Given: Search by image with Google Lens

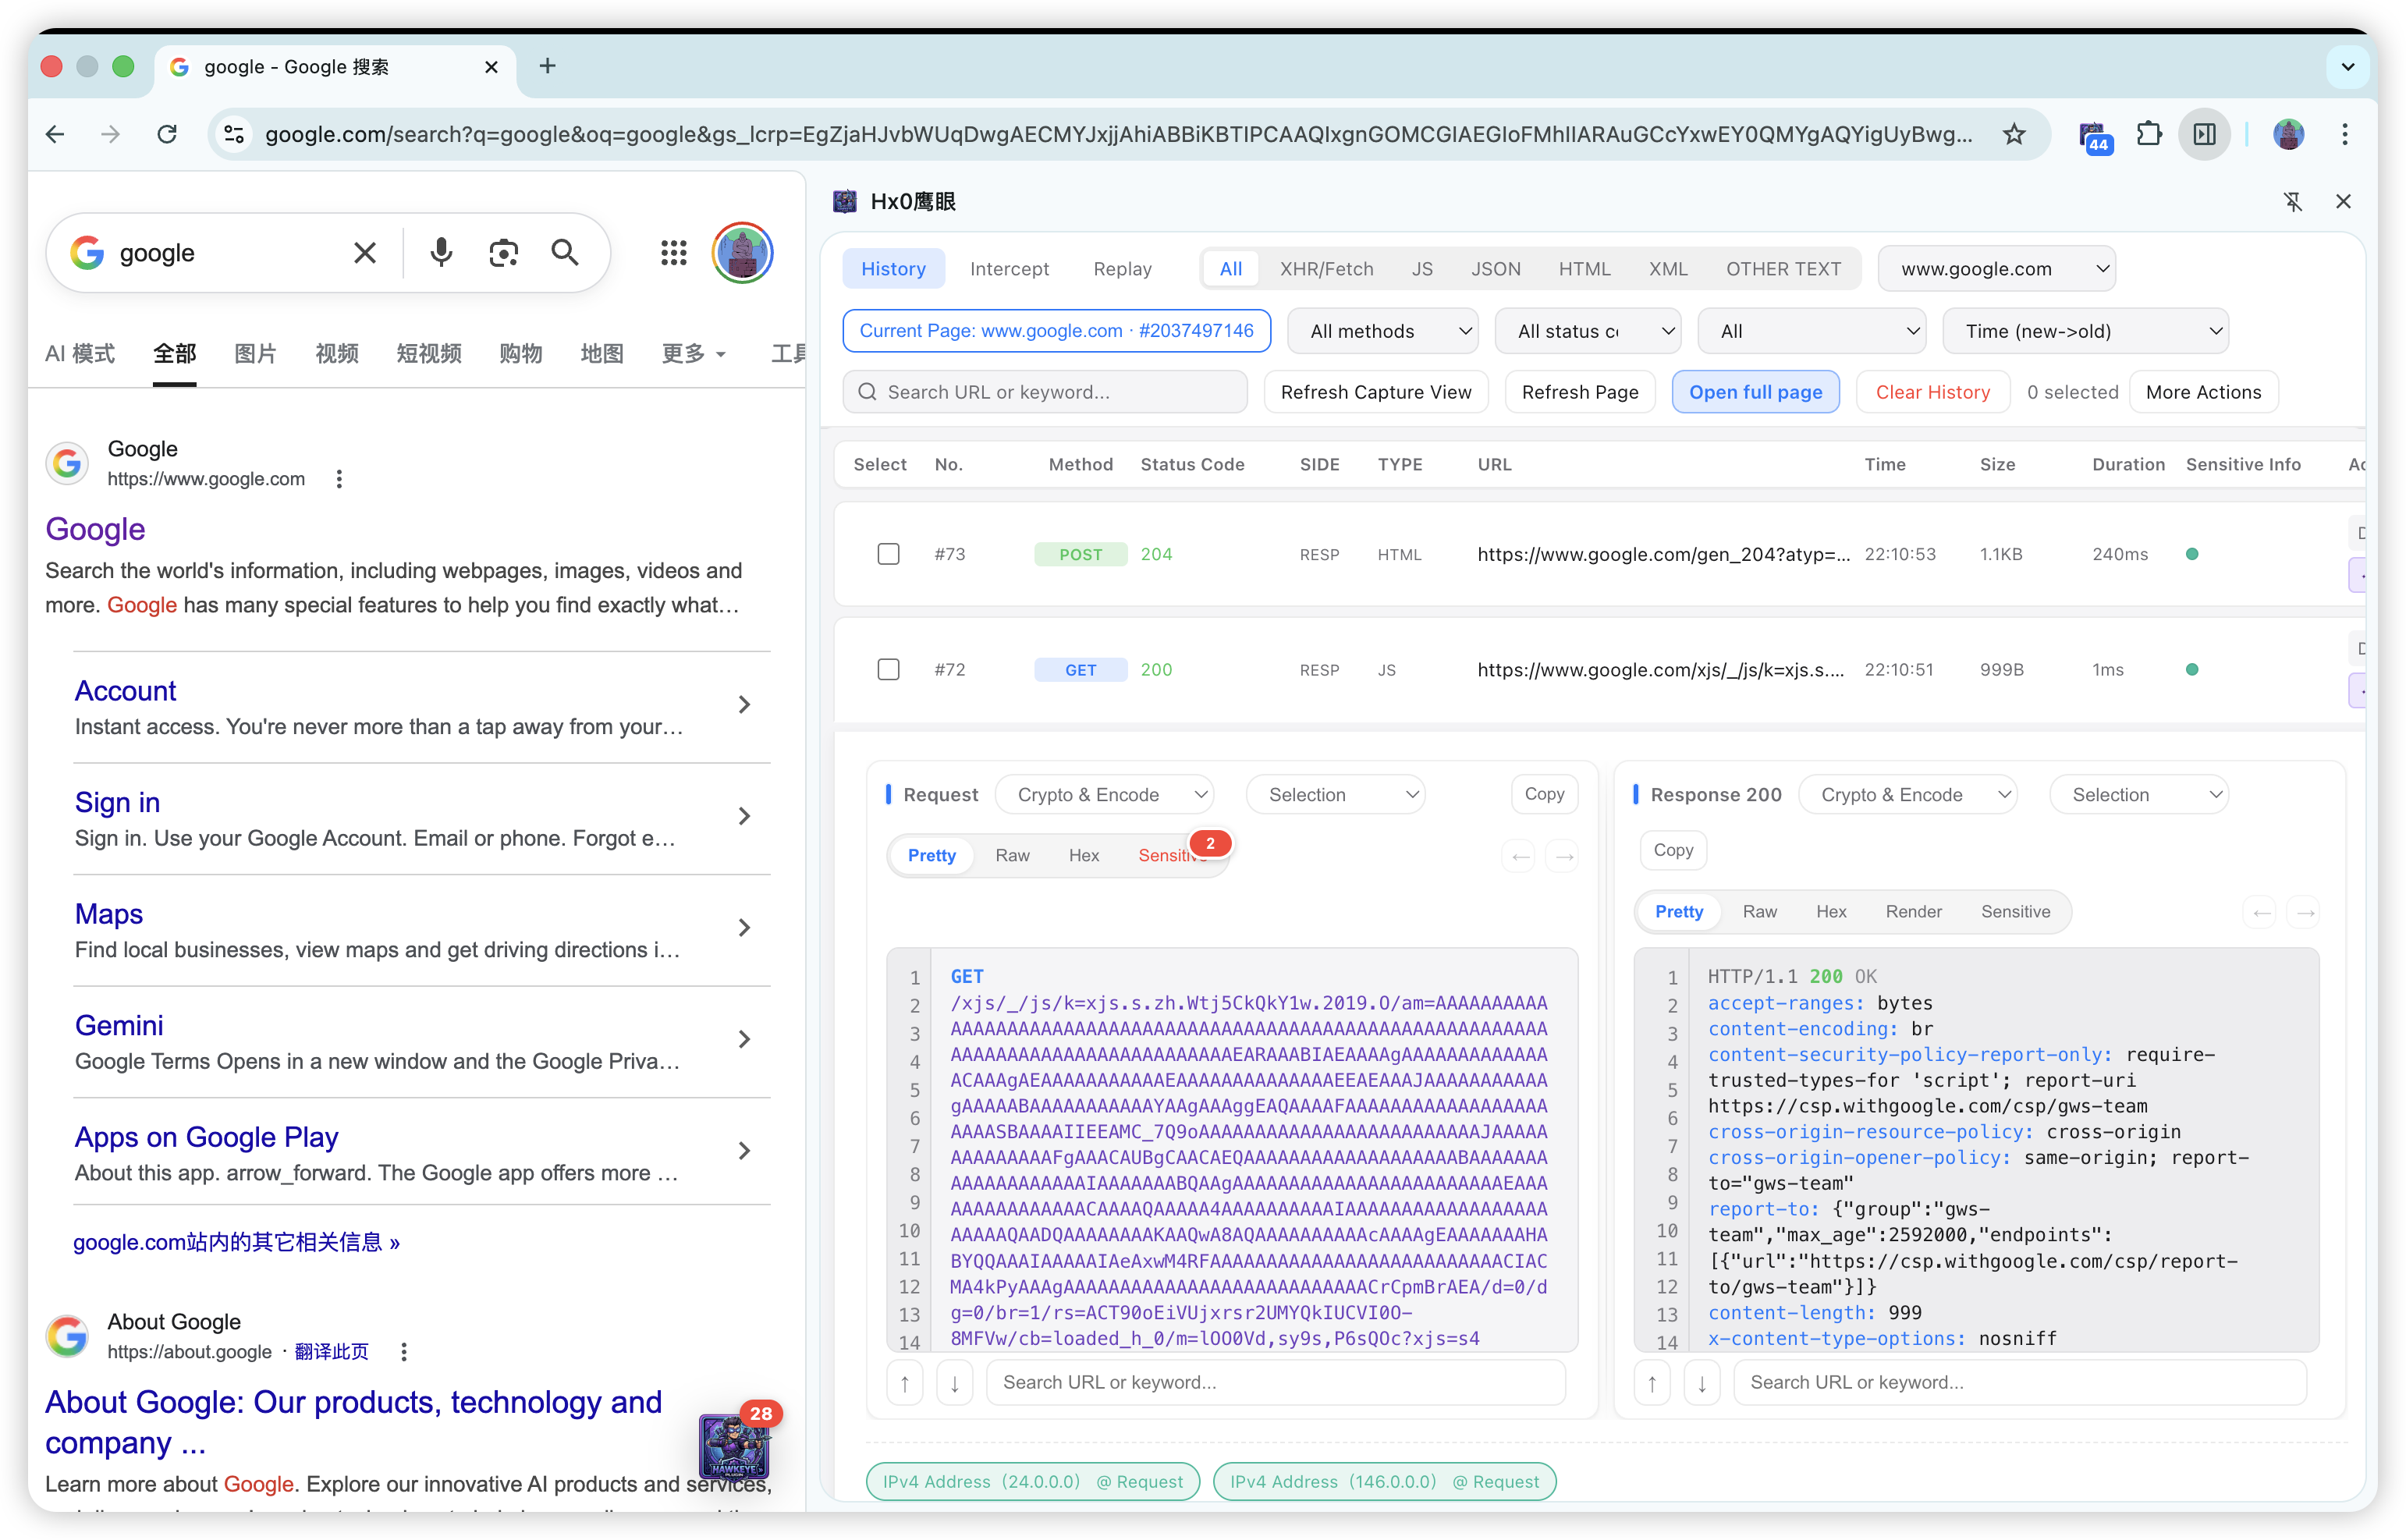Looking at the screenshot, I should pos(503,253).
